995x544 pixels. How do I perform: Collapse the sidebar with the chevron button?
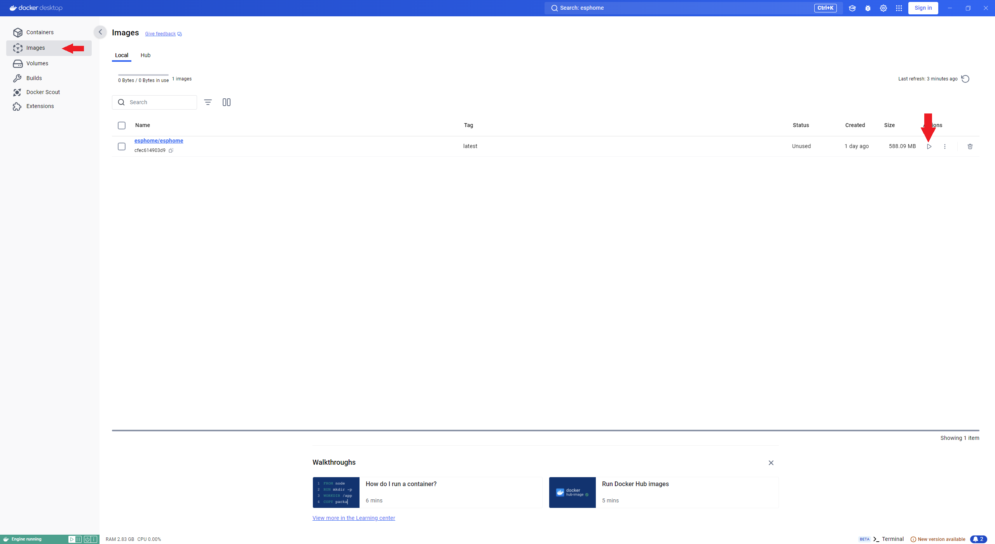tap(100, 32)
